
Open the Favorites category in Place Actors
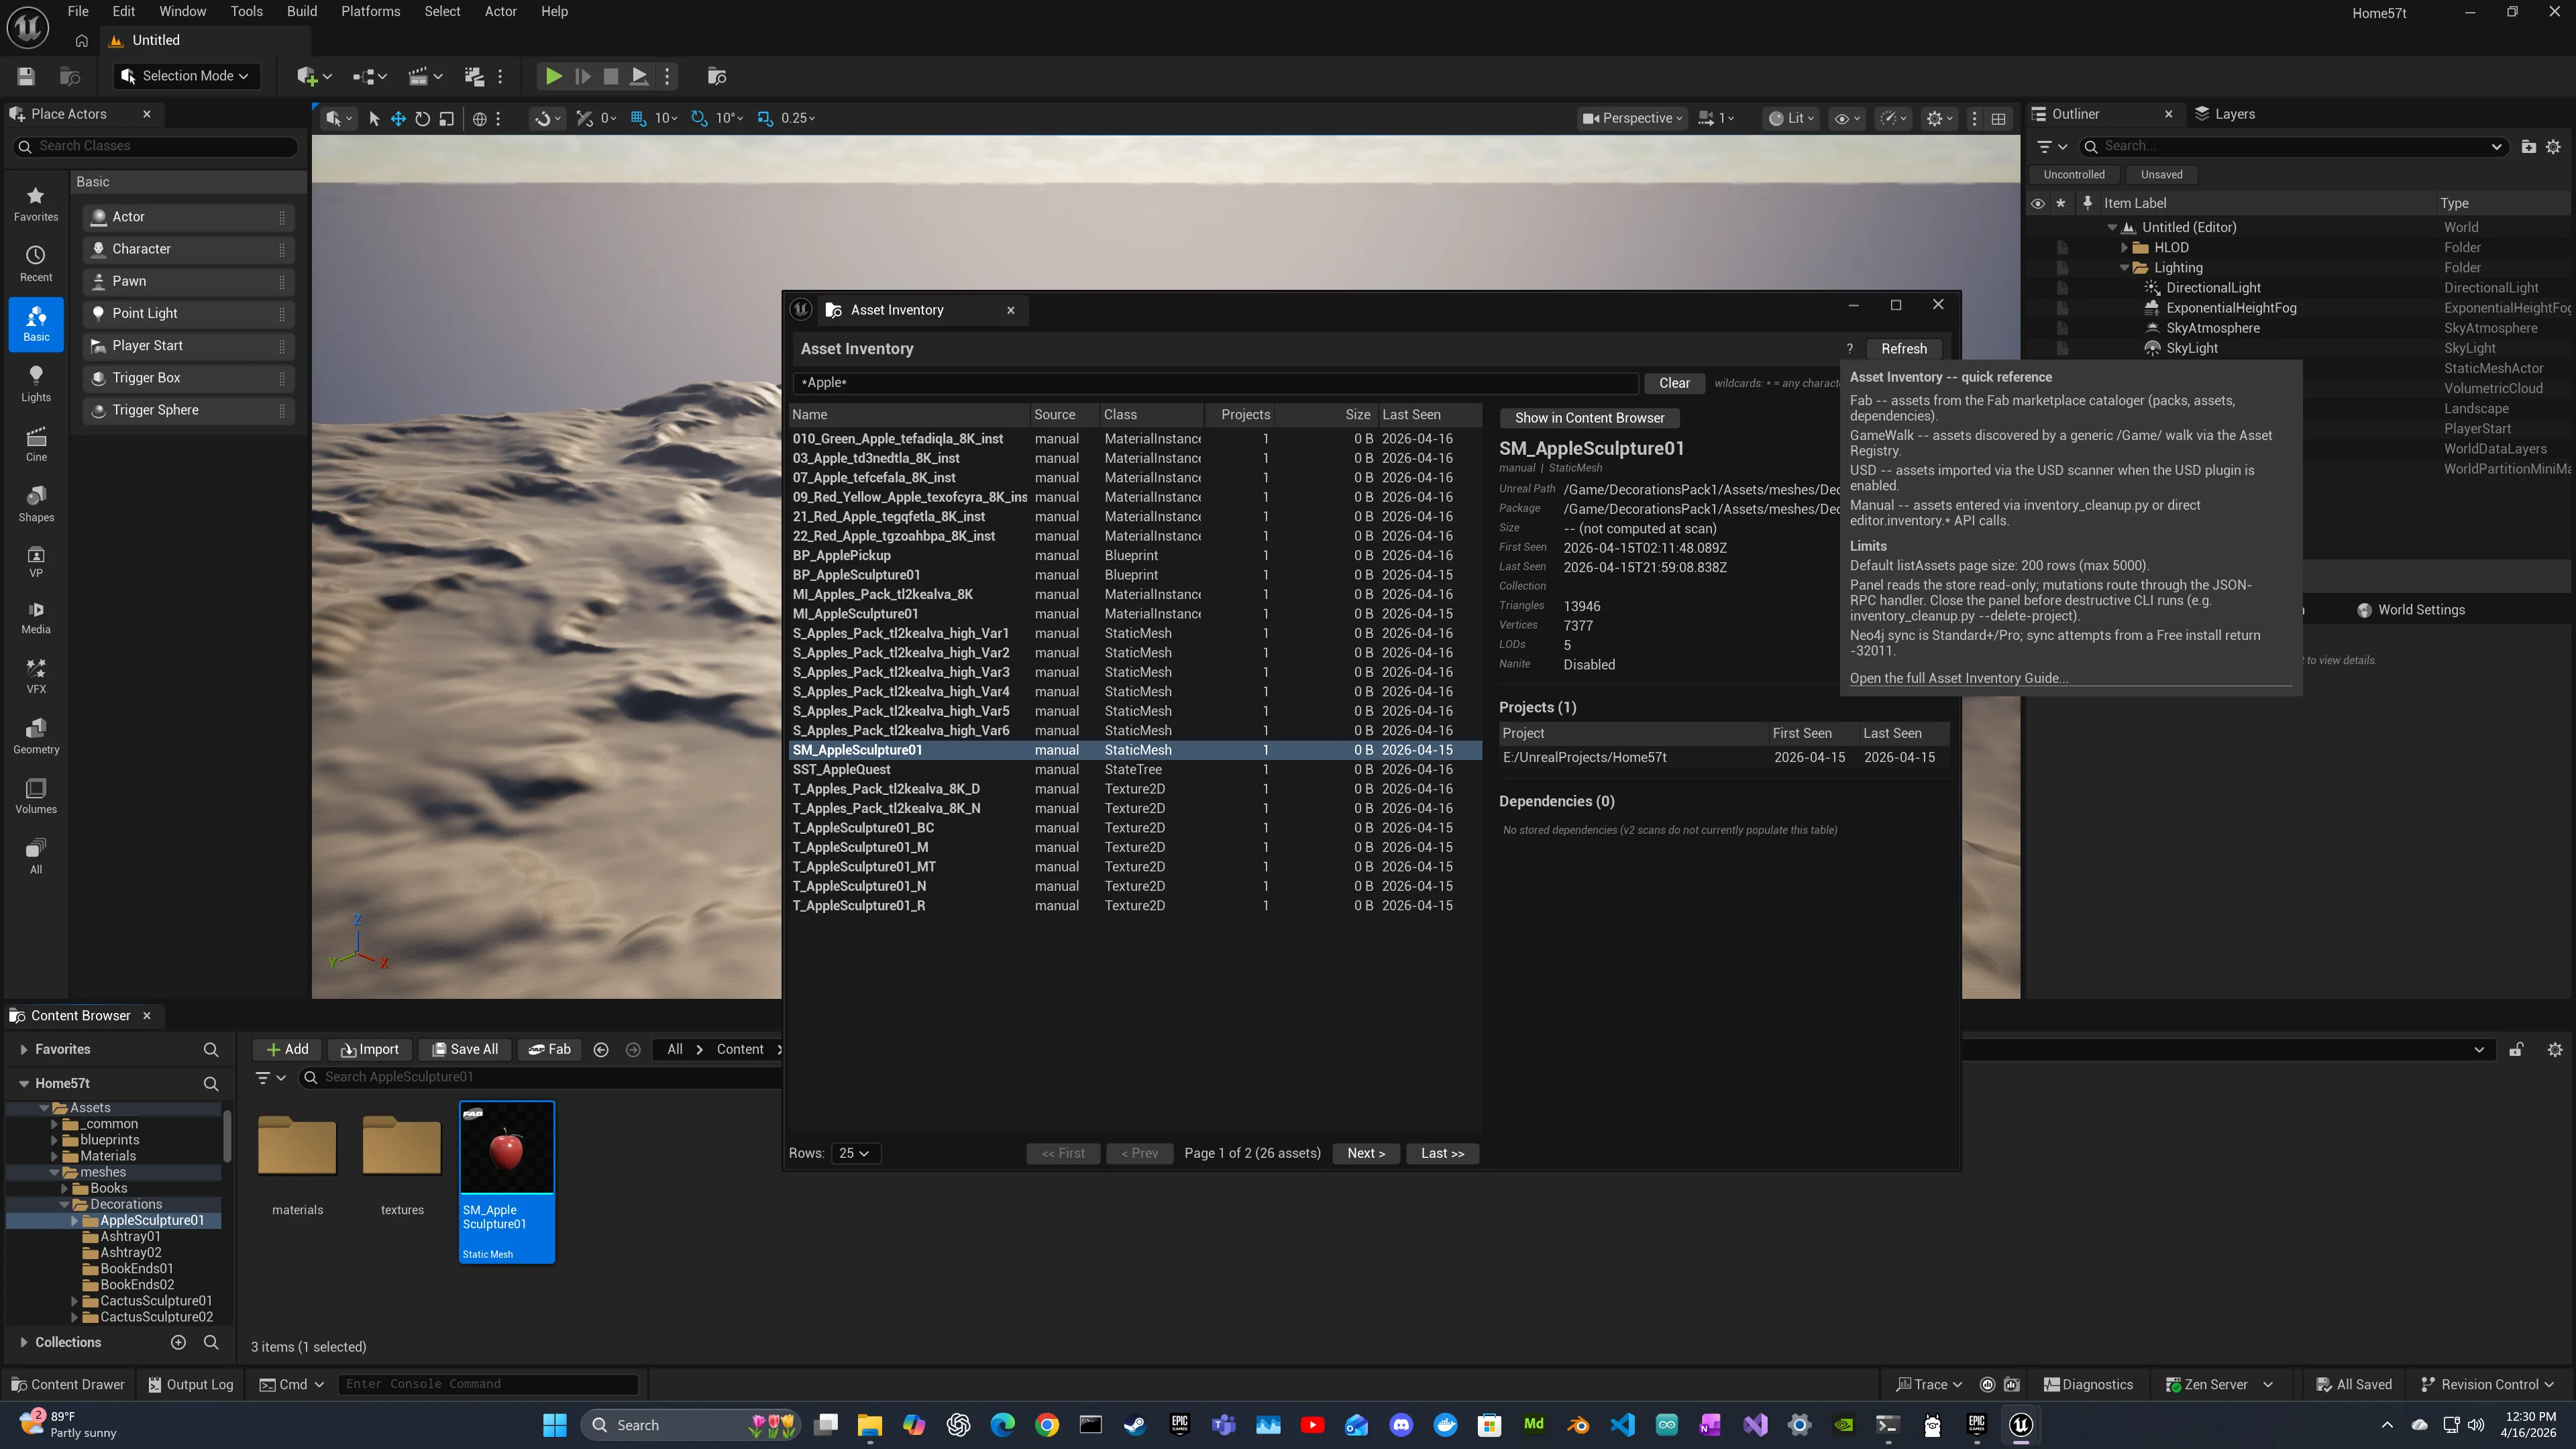tap(36, 204)
